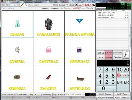132x100 pixels.
Task: Click [F3]- S / Parada
Action: [x=21, y=94]
